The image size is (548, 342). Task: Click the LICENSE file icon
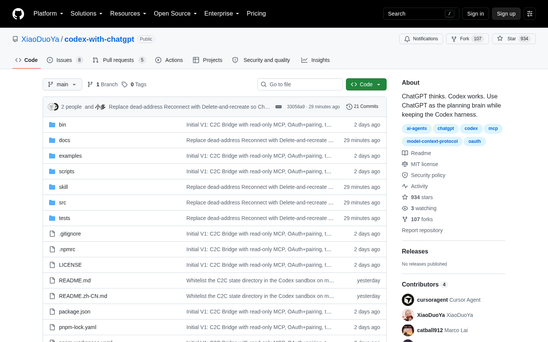(x=52, y=265)
